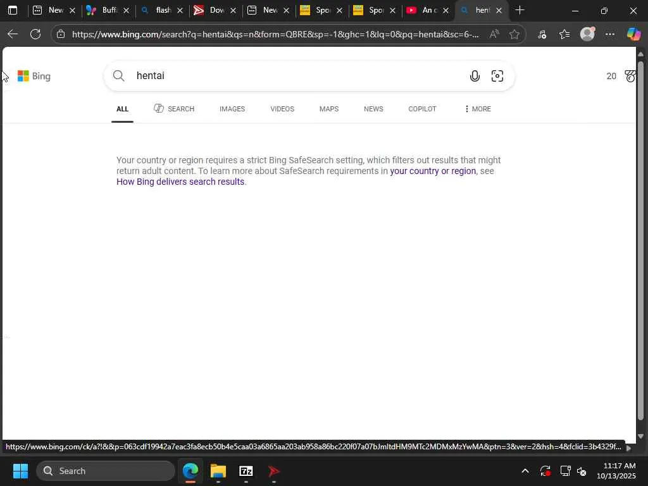
Task: Open the Rewards medal icon
Action: tap(630, 76)
